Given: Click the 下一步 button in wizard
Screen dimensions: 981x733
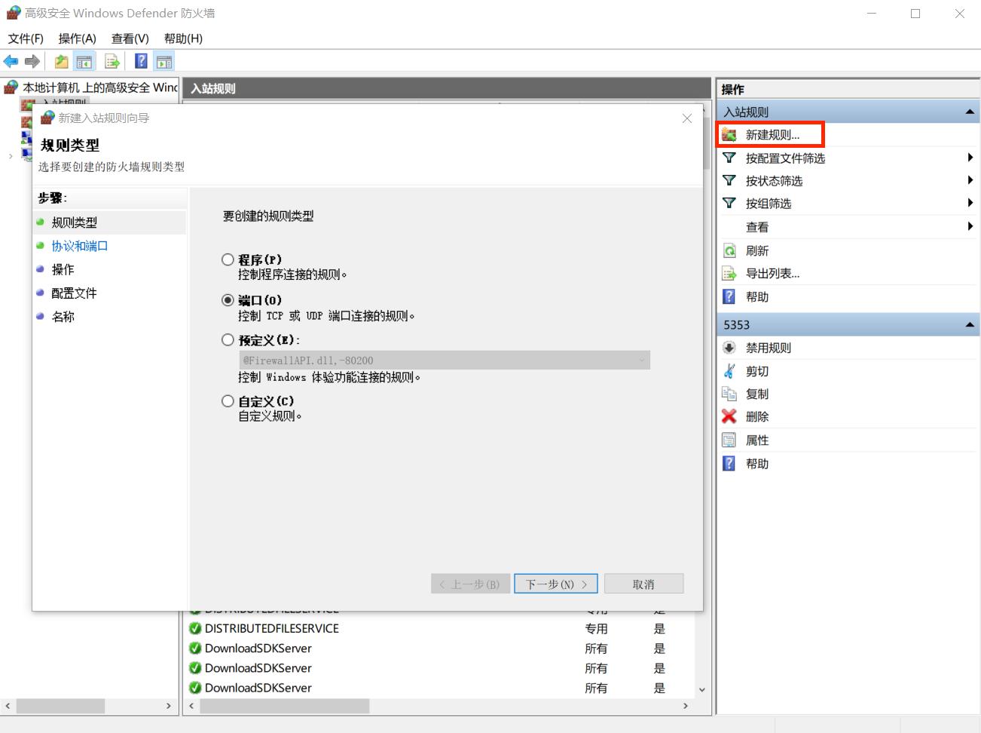Looking at the screenshot, I should (555, 583).
